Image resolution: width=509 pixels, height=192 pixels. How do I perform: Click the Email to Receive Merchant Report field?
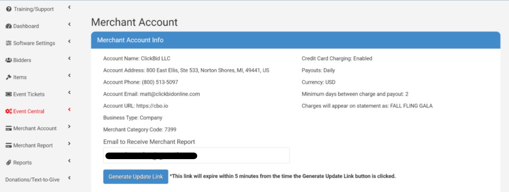coord(196,156)
